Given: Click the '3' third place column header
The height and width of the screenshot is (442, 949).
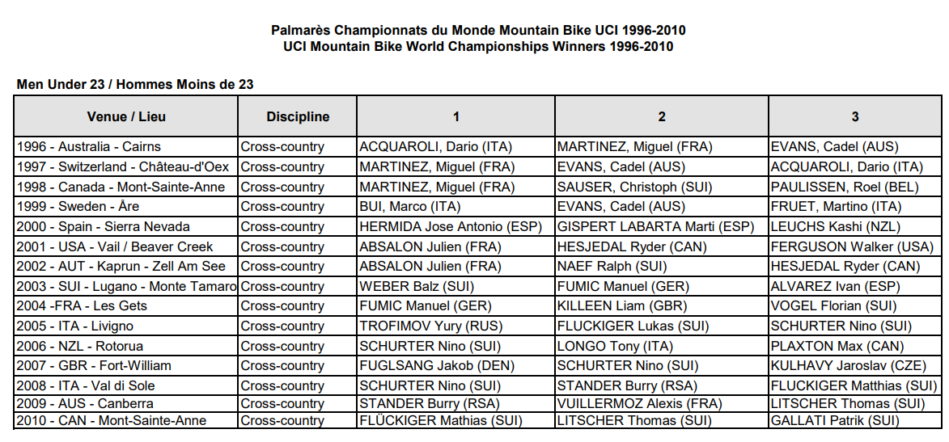Looking at the screenshot, I should coord(854,116).
